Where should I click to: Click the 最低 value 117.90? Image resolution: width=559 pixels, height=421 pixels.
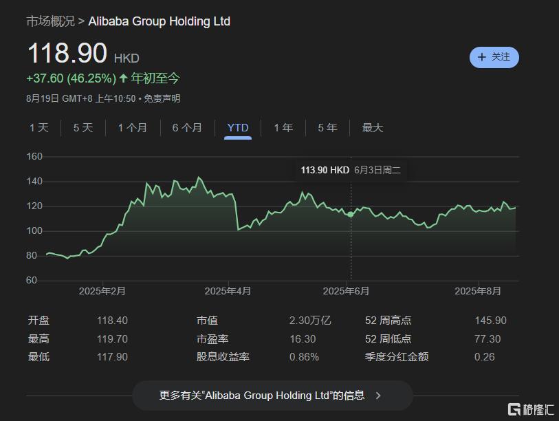(112, 357)
